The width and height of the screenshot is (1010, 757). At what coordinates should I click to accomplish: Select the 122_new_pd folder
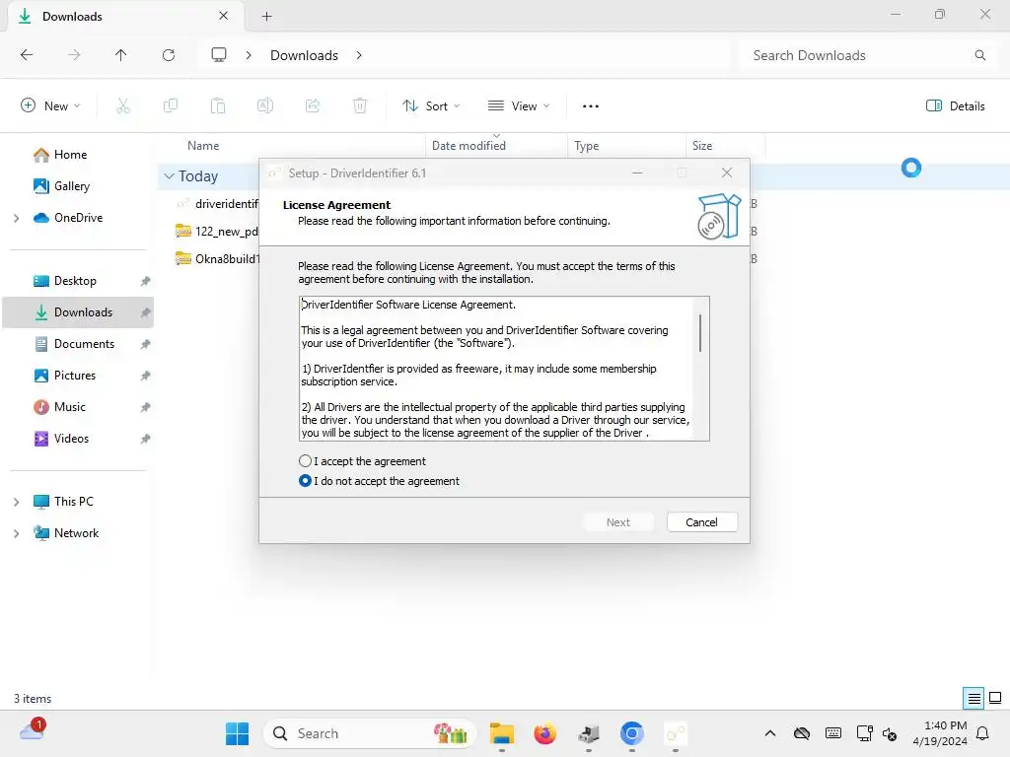[217, 232]
